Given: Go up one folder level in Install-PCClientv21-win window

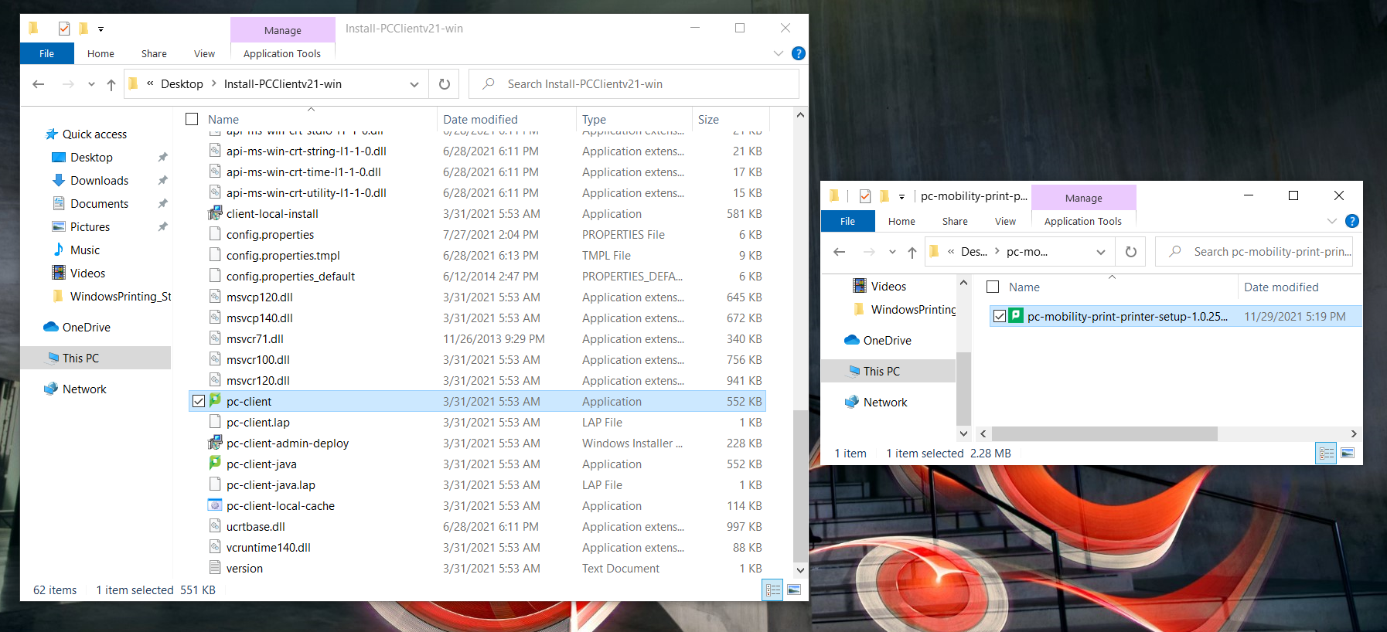Looking at the screenshot, I should pyautogui.click(x=111, y=84).
